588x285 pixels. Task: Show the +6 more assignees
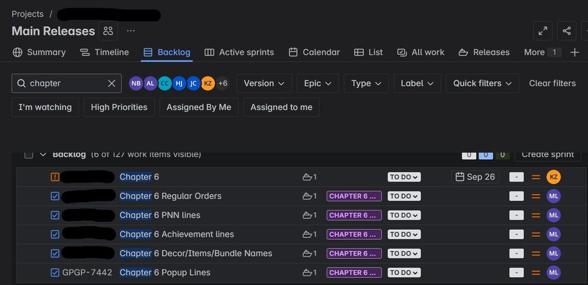222,83
